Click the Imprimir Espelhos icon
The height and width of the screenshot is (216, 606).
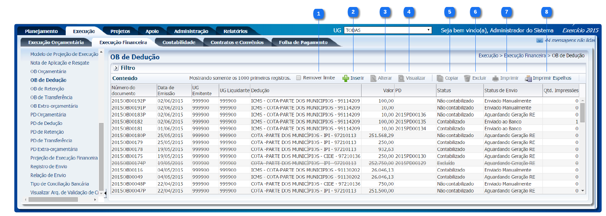[528, 78]
